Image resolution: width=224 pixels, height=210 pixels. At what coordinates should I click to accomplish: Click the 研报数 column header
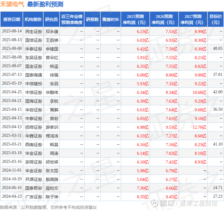(x=92, y=19)
